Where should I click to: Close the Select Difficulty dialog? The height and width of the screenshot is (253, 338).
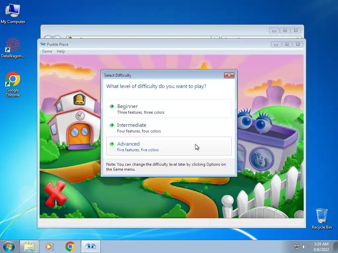(x=229, y=75)
